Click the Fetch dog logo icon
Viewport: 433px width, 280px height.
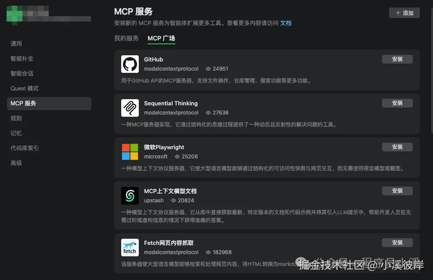click(130, 247)
